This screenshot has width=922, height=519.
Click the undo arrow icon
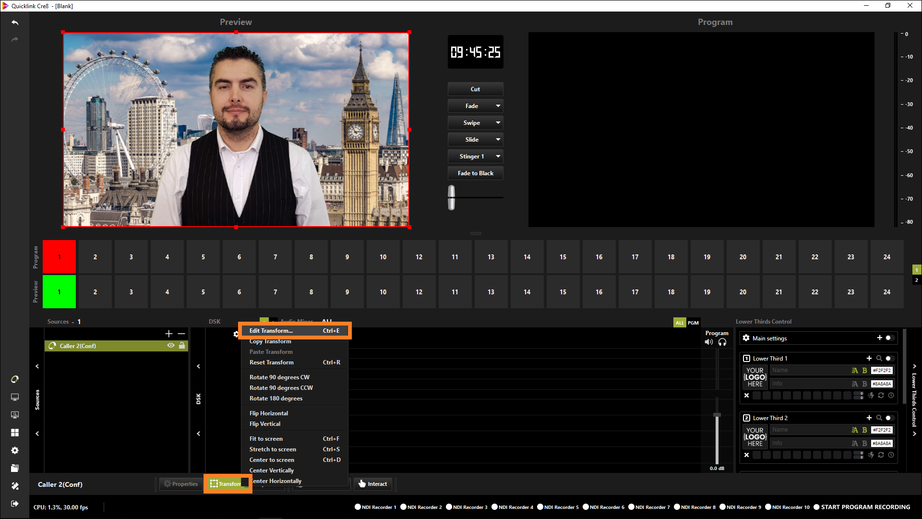click(x=15, y=23)
